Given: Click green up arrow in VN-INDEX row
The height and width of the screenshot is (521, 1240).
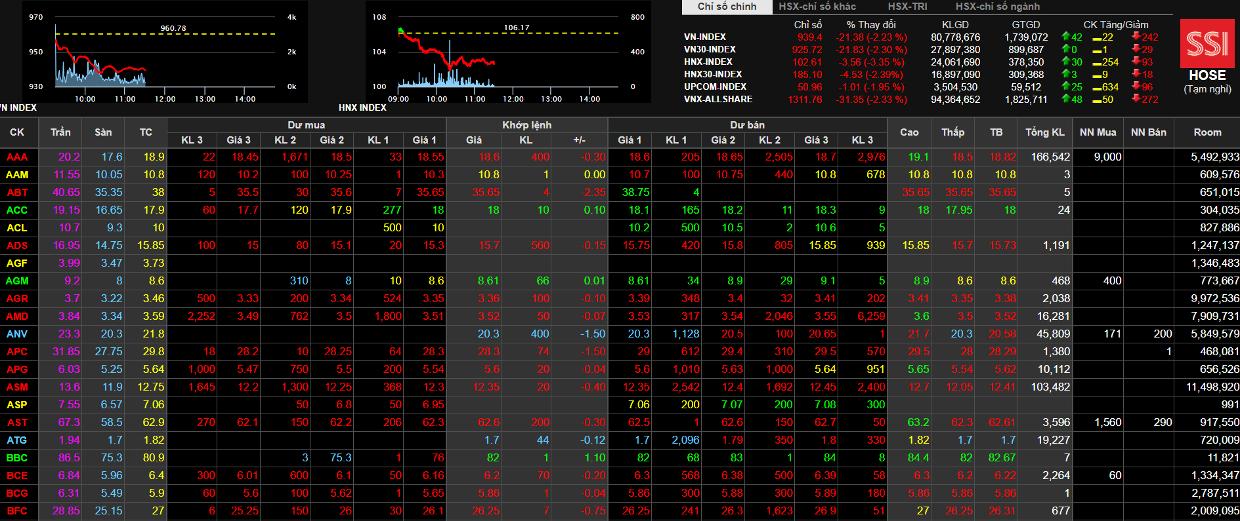Looking at the screenshot, I should click(x=1066, y=37).
